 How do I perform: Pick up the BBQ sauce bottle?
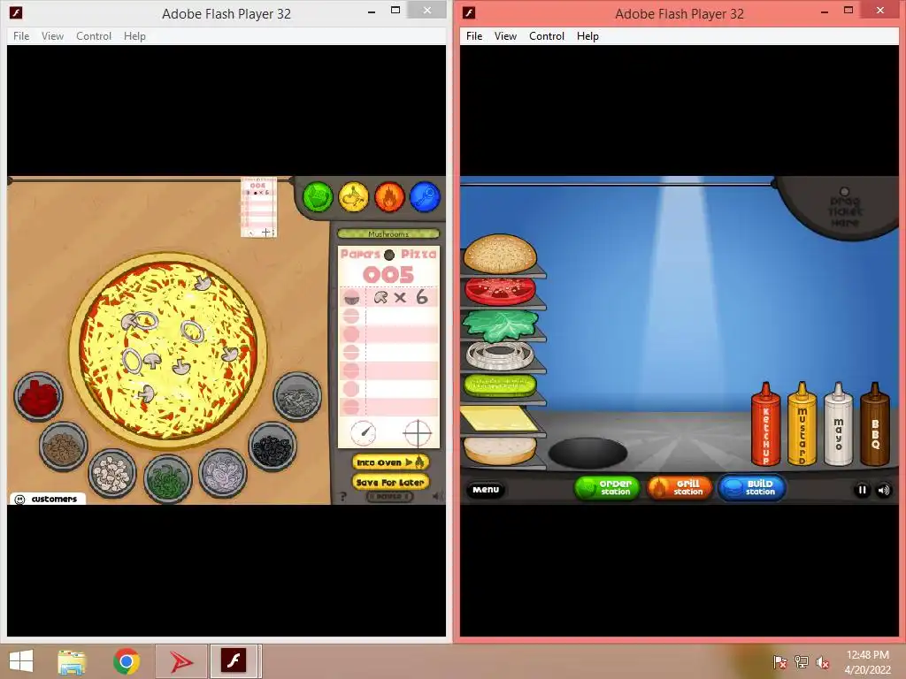pos(875,424)
